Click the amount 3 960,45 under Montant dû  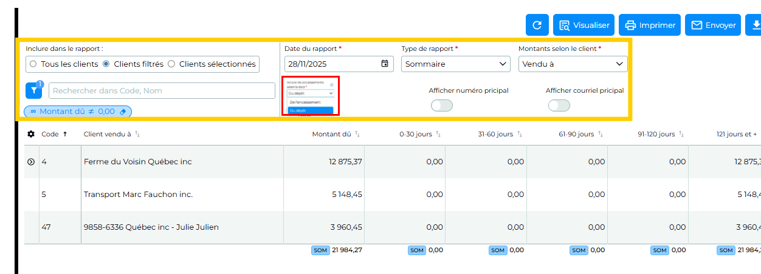(347, 227)
